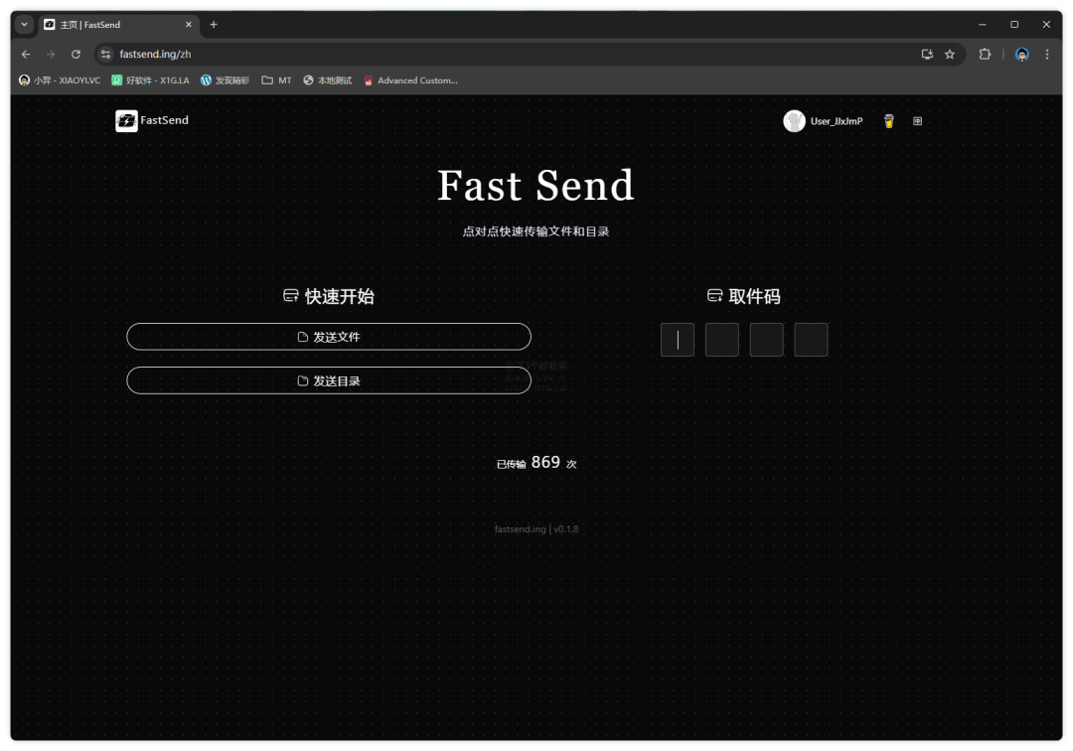The height and width of the screenshot is (751, 1073).
Task: Click the 发送目录 button
Action: (x=328, y=379)
